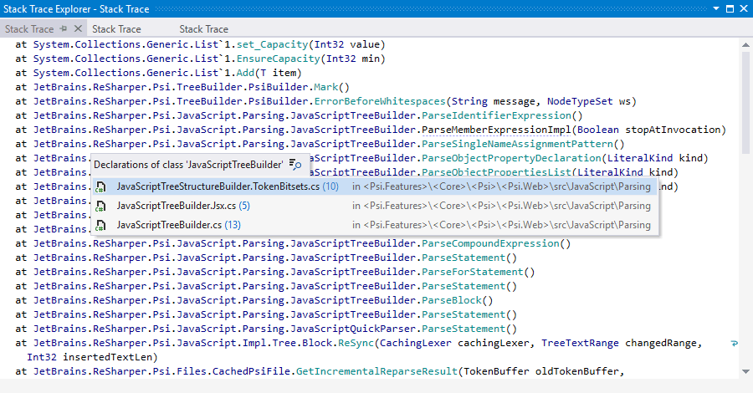Click C# file icon for JavaScriptTreeStructureBuilder.TokenBitsets.cs
Image resolution: width=753 pixels, height=393 pixels.
point(101,186)
